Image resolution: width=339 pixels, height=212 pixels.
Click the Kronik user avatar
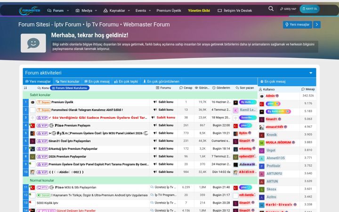pos(262,135)
